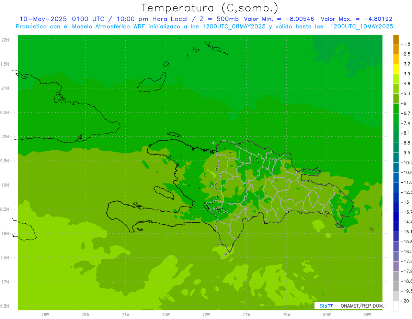The width and height of the screenshot is (412, 319).
Task: Click the '74W' longitude label
Action: [126, 314]
